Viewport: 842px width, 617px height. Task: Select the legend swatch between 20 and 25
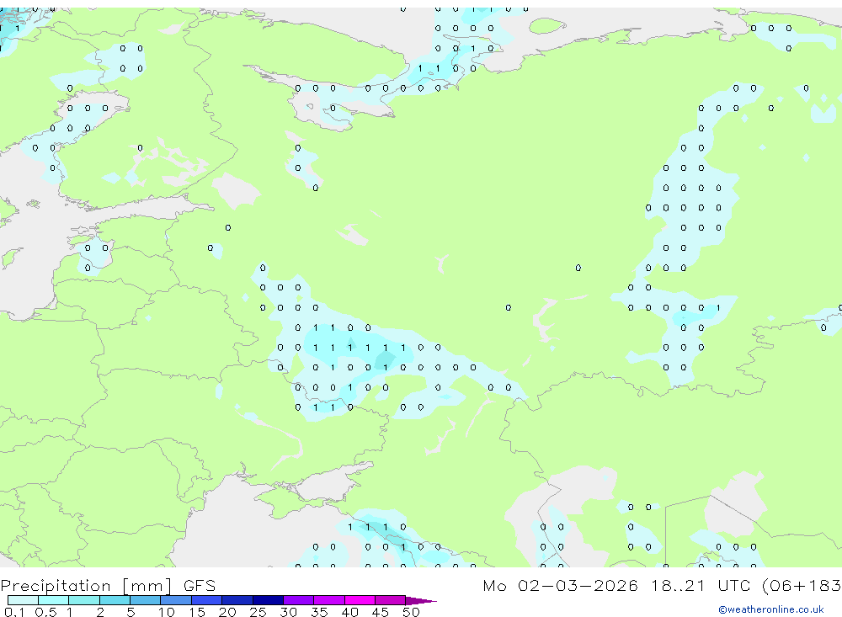coord(237,600)
